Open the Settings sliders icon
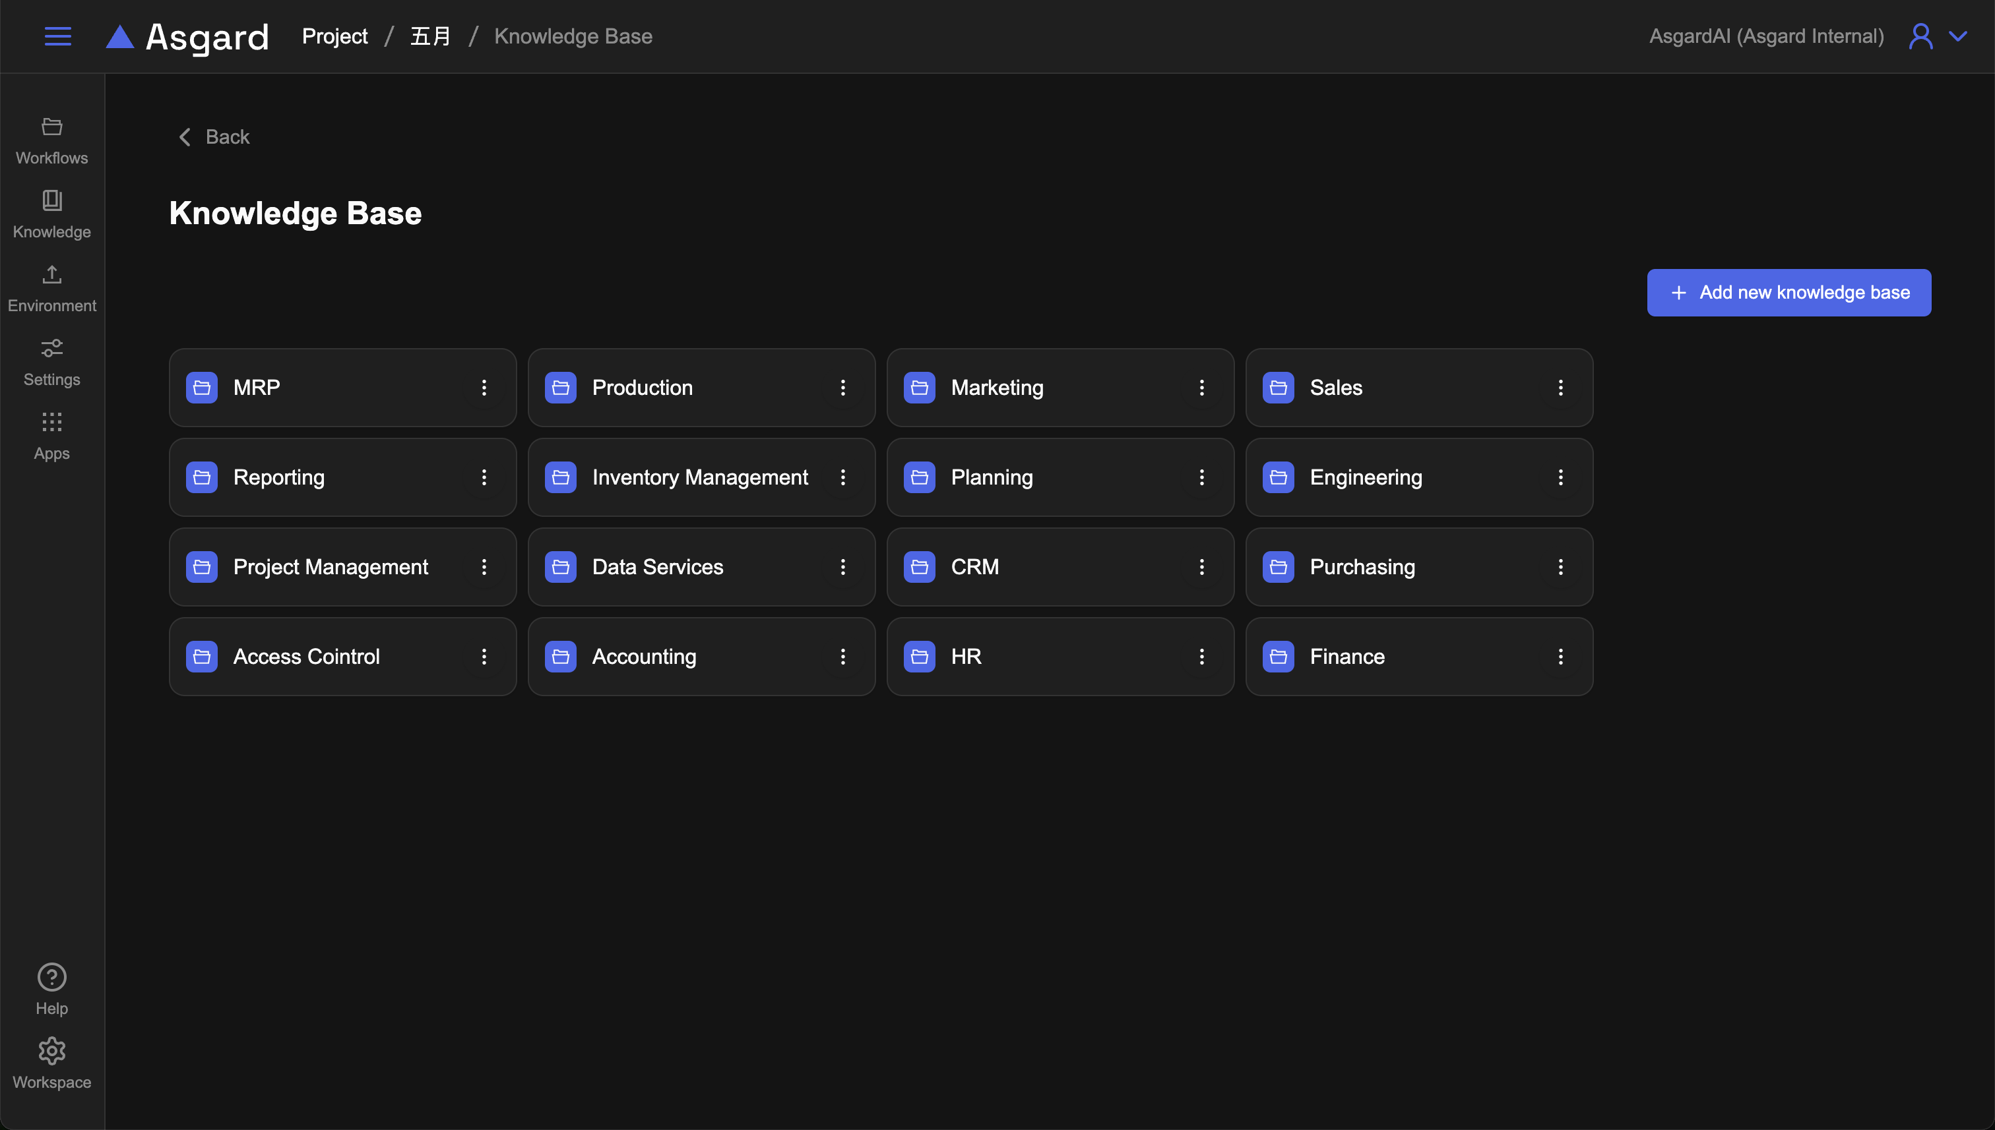The image size is (1995, 1130). click(x=52, y=362)
